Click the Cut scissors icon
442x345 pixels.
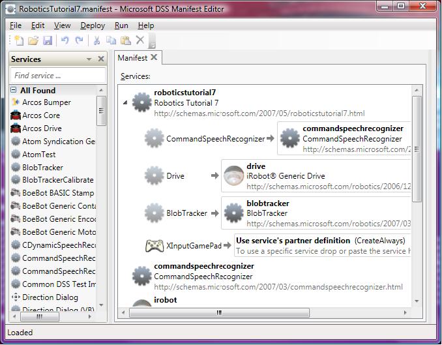96,40
